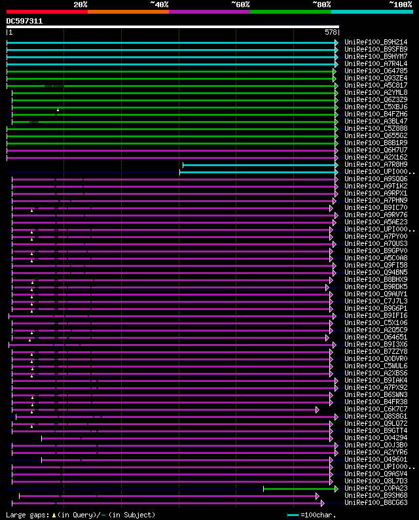Click the cyan alignment bar for B9H214

click(171, 43)
